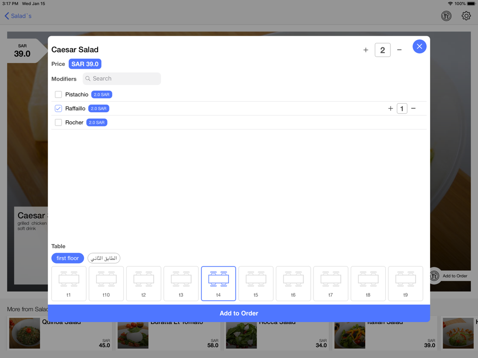Click the Wi-Fi icon in status bar
Image resolution: width=478 pixels, height=358 pixels.
click(x=450, y=4)
